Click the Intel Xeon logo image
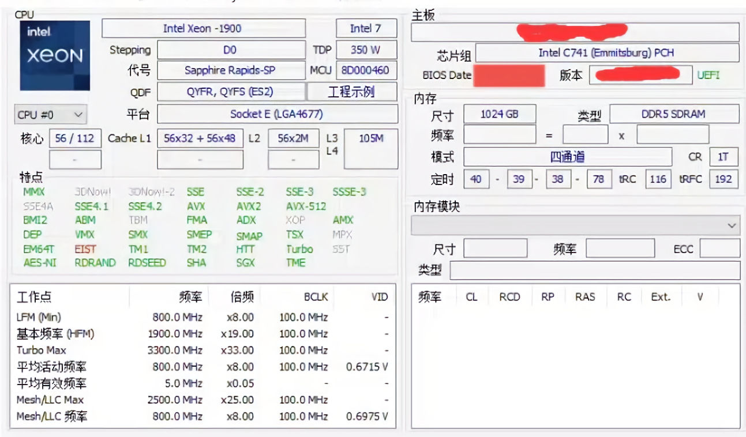Image resolution: width=746 pixels, height=437 pixels. point(54,55)
